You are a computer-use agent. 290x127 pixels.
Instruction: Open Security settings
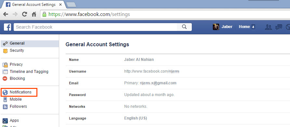pyautogui.click(x=17, y=50)
